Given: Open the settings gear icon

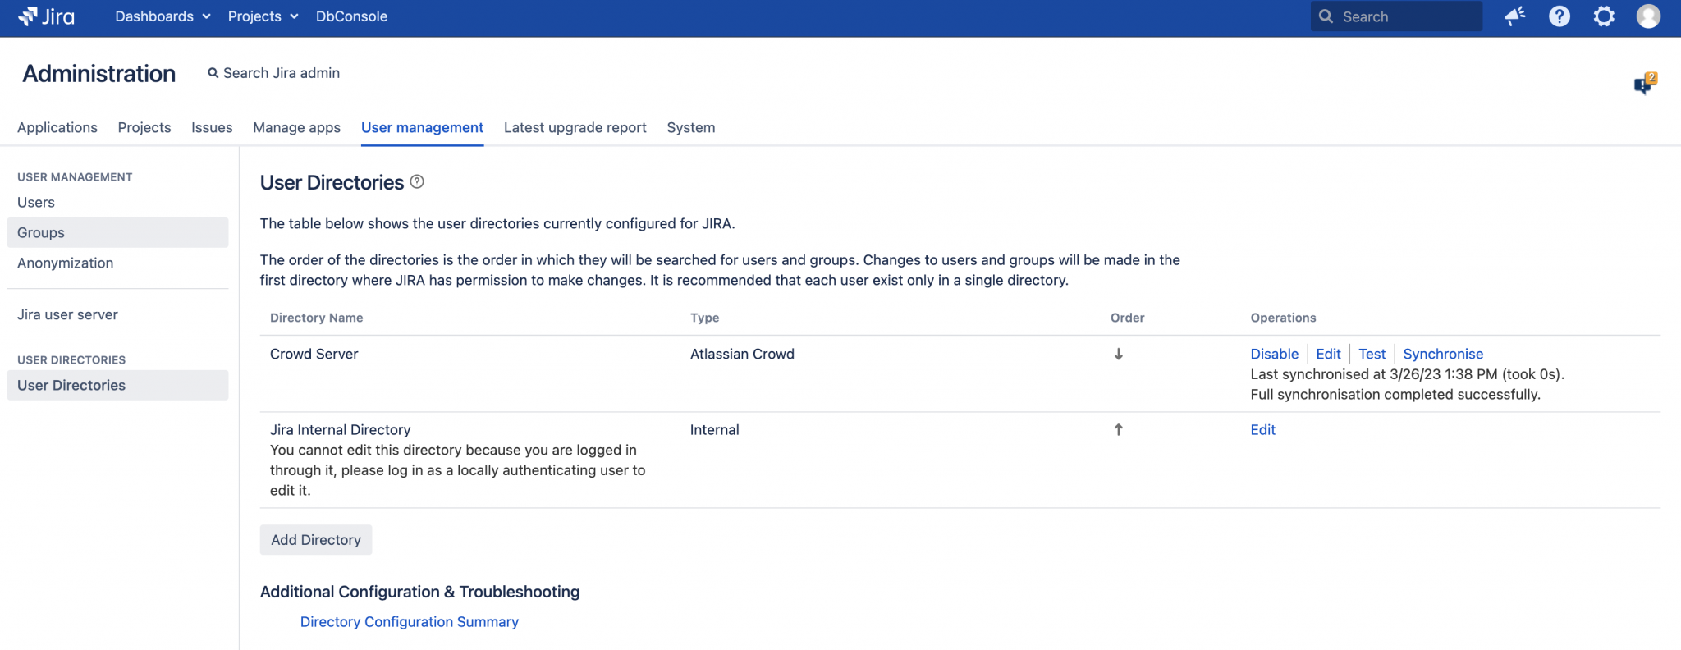Looking at the screenshot, I should (x=1604, y=16).
